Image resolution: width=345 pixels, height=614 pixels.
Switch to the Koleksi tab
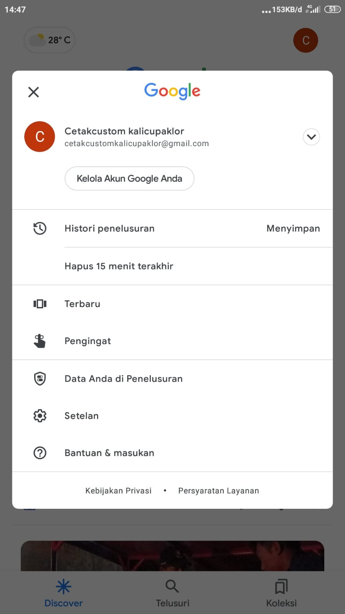click(281, 593)
